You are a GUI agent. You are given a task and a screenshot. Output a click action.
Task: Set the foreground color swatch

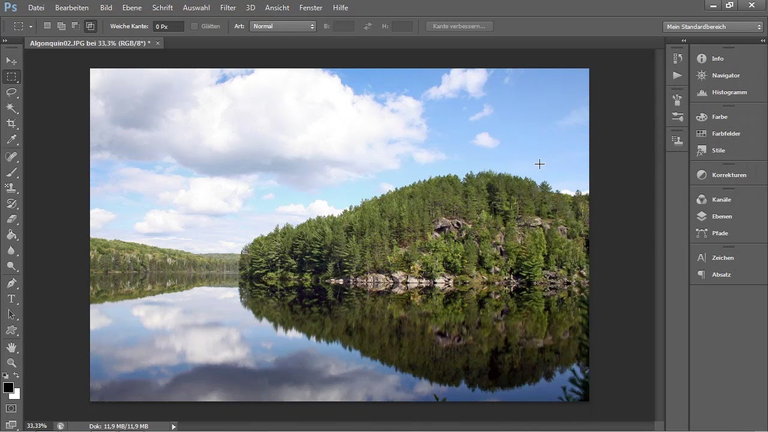click(8, 388)
